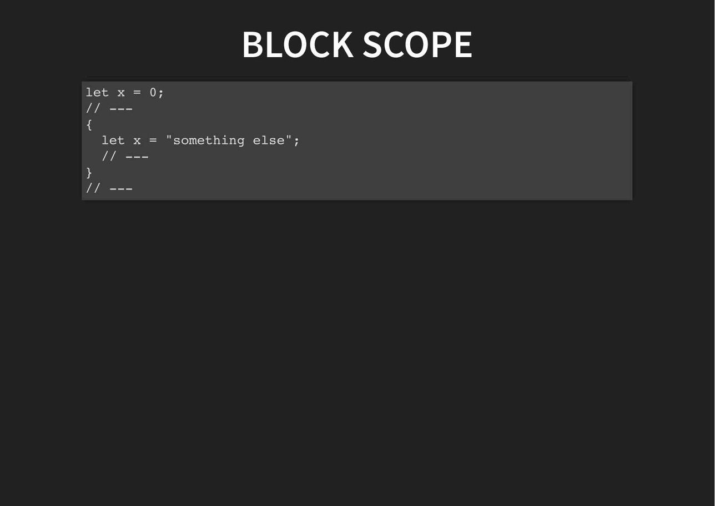Click the equals sign in the indented let line
This screenshot has width=715, height=506.
(x=153, y=141)
